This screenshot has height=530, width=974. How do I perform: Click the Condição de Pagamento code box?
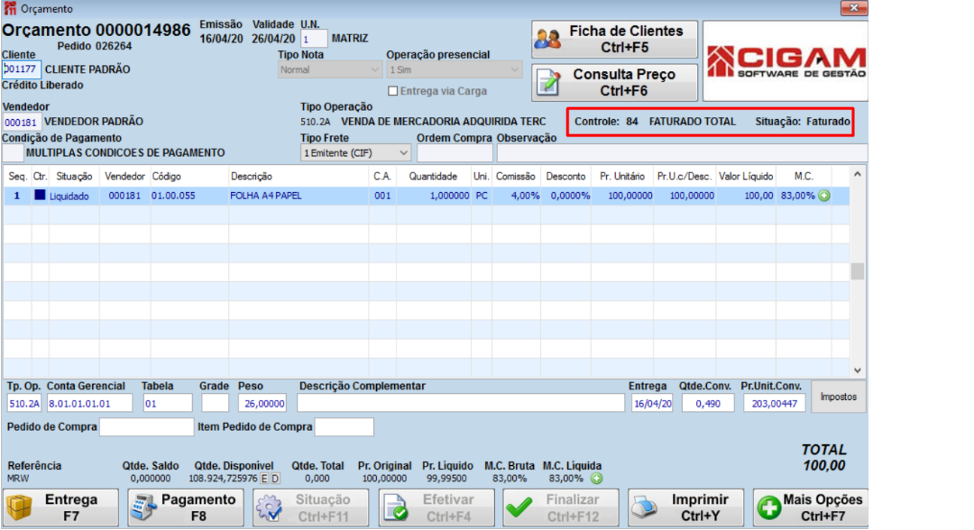13,152
